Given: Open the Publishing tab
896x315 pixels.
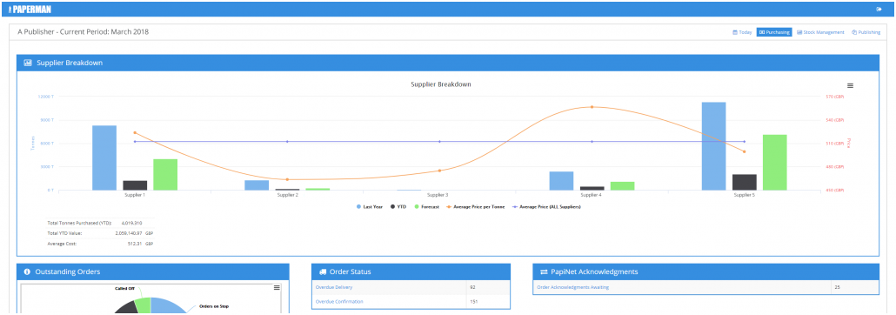Looking at the screenshot, I should point(866,32).
